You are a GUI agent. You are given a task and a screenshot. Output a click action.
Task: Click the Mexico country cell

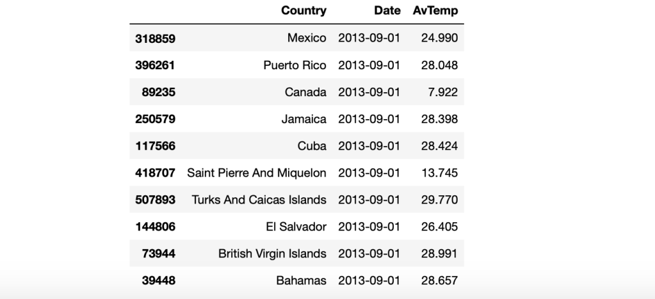click(x=307, y=38)
